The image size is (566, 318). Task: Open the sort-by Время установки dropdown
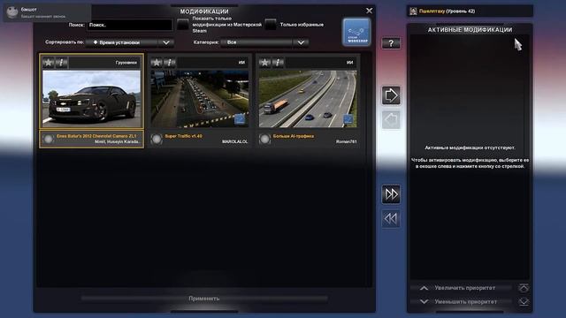130,42
